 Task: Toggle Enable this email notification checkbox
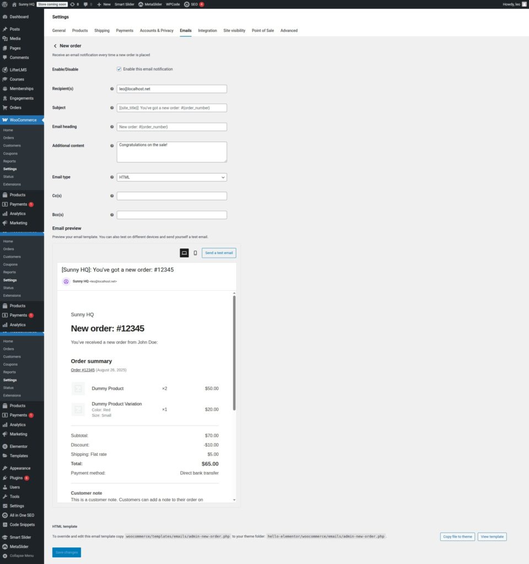point(119,69)
